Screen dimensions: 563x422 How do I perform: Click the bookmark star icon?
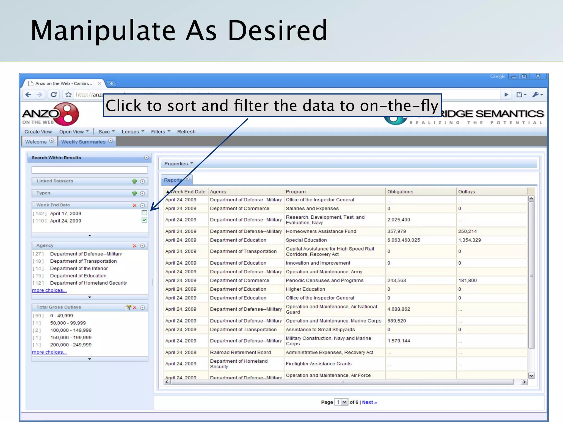click(x=68, y=95)
